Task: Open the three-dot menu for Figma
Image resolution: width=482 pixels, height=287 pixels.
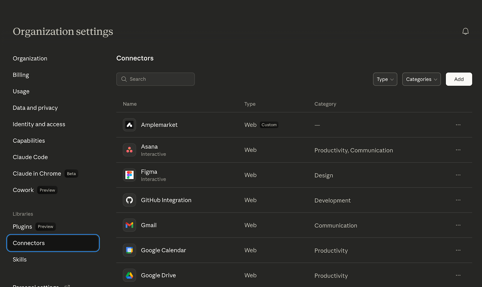Action: pos(458,175)
